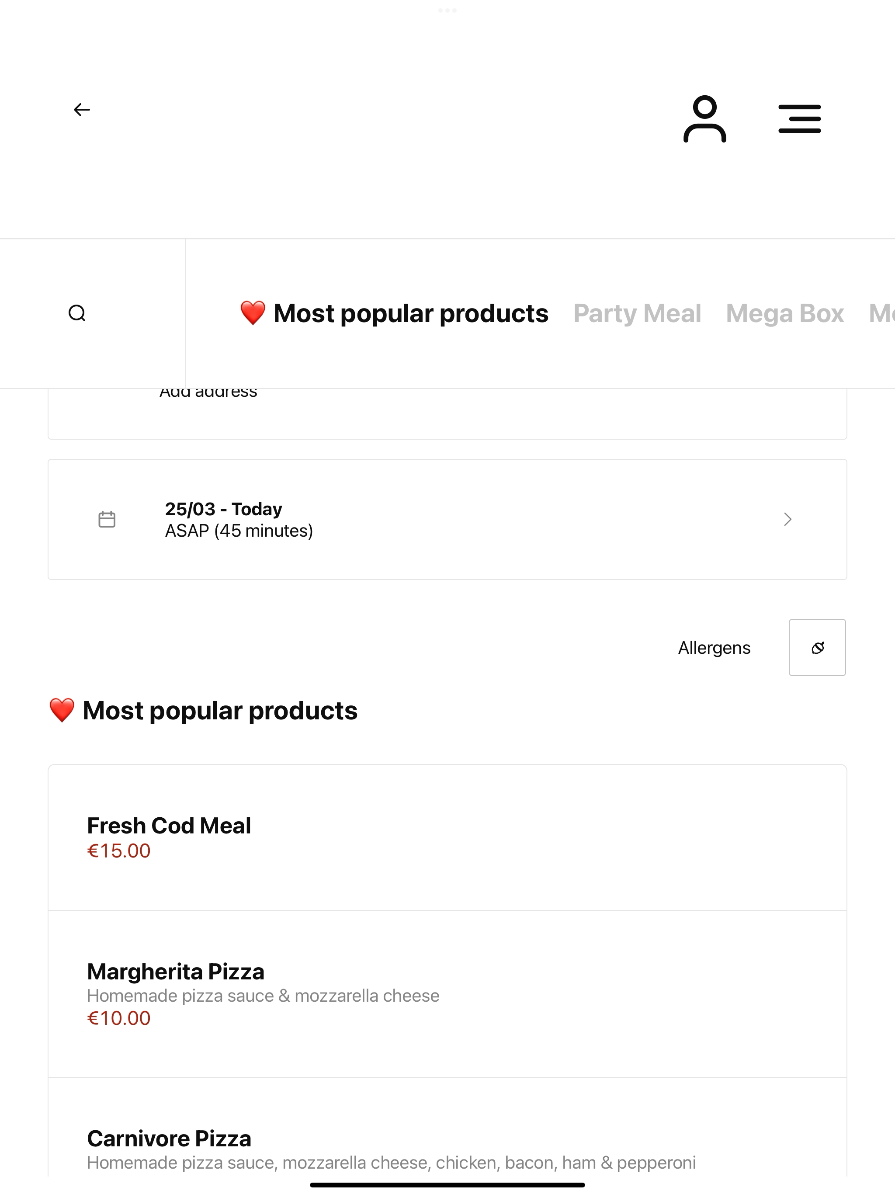Tap the partially visible tab after Mega Box

tap(882, 313)
